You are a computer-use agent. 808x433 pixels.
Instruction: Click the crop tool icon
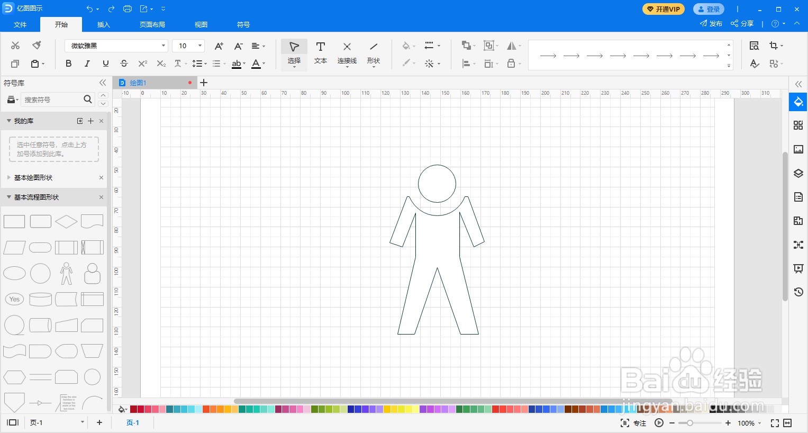(774, 46)
